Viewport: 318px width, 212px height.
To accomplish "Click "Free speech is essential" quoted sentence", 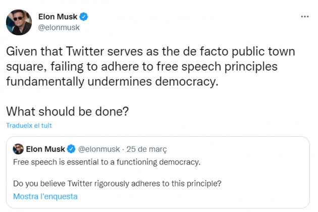I will [x=107, y=162].
